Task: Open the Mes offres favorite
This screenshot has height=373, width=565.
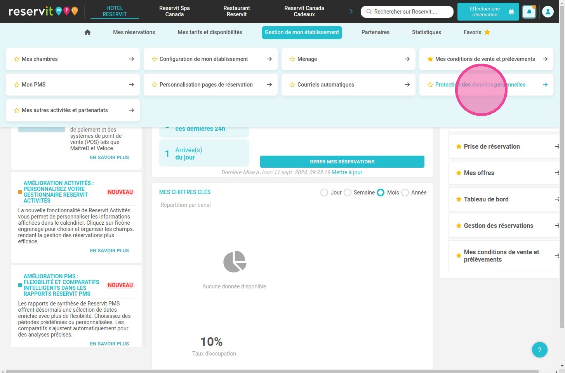Action: (504, 173)
